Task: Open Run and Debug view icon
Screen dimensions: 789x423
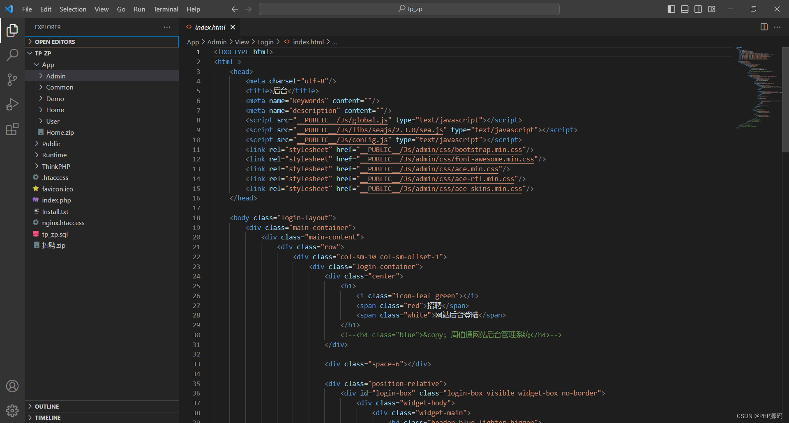Action: pyautogui.click(x=12, y=104)
